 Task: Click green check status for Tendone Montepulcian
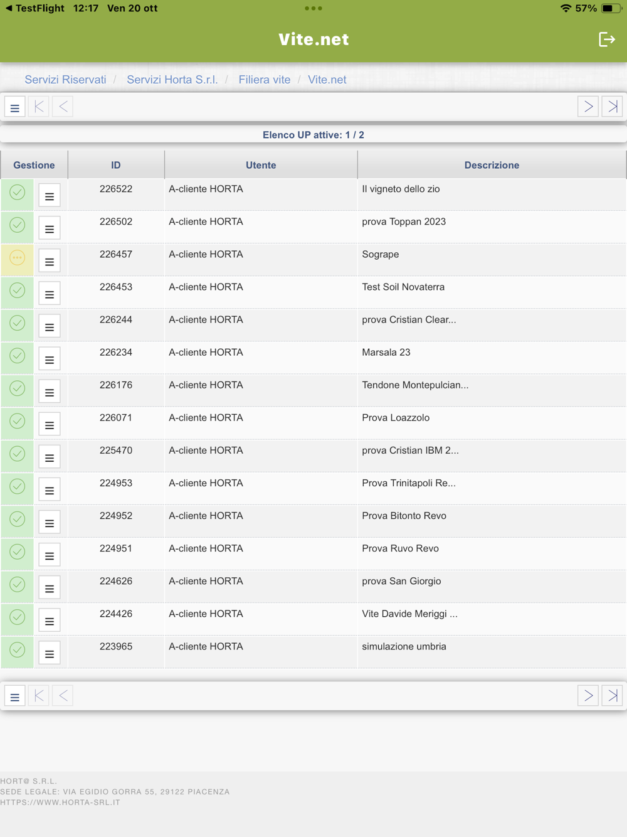[18, 388]
